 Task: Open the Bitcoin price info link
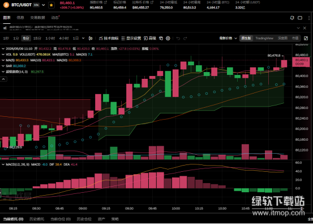coord(152,2)
